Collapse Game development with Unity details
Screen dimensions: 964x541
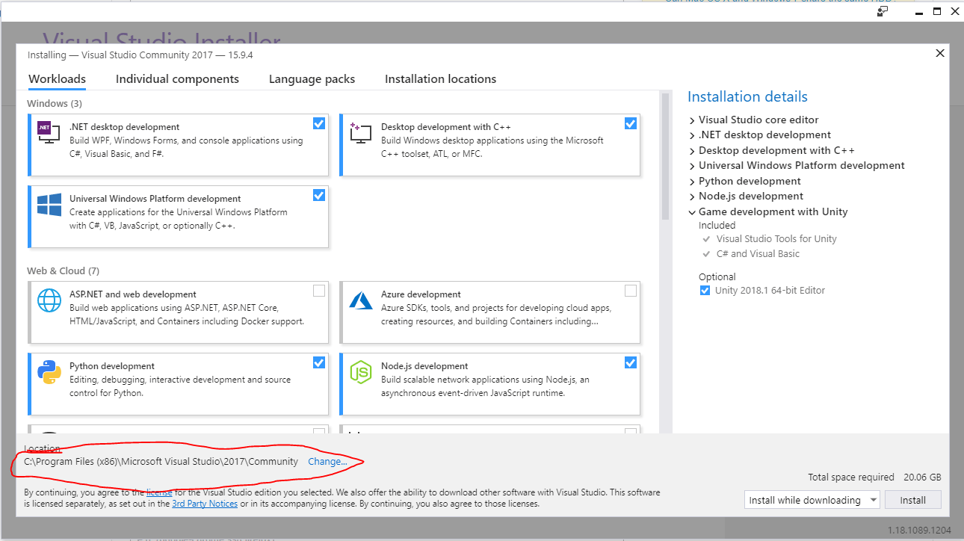coord(691,211)
